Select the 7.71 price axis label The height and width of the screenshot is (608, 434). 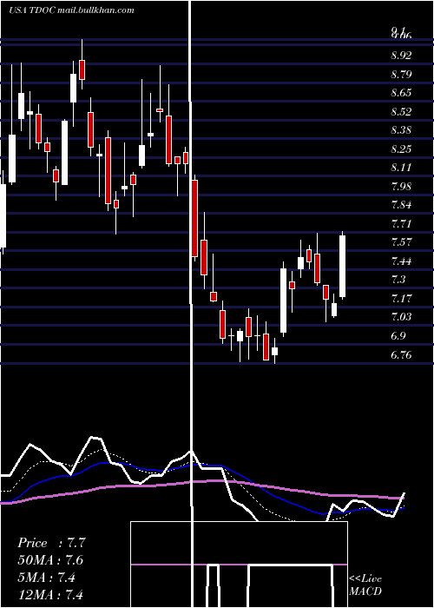click(401, 224)
